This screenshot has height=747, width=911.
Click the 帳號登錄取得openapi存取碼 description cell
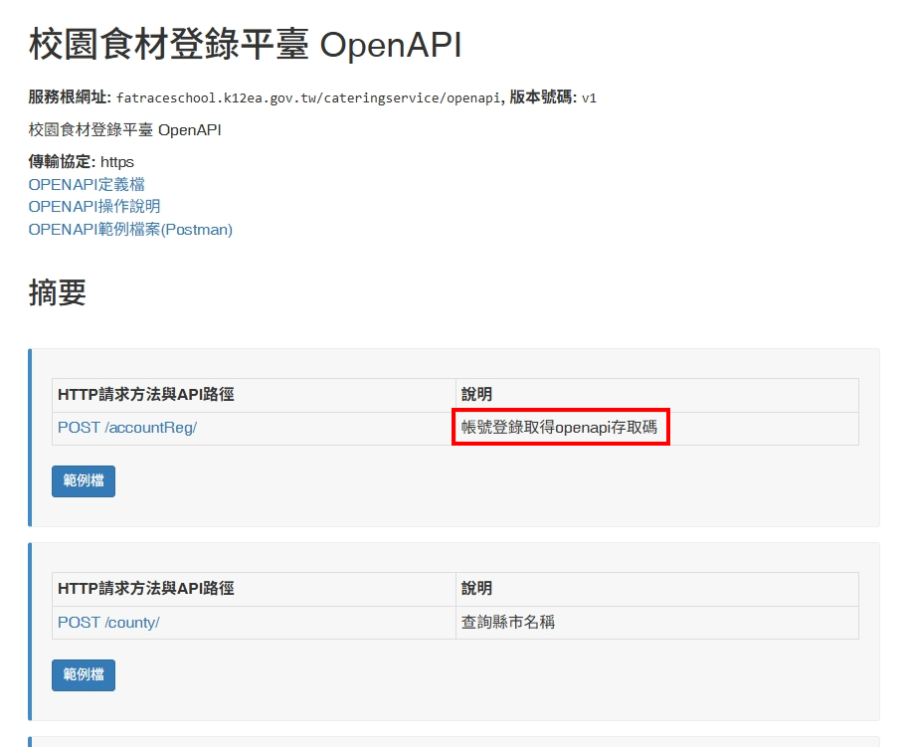point(560,428)
